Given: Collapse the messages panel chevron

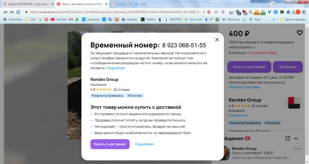Looking at the screenshot, I should point(296,138).
